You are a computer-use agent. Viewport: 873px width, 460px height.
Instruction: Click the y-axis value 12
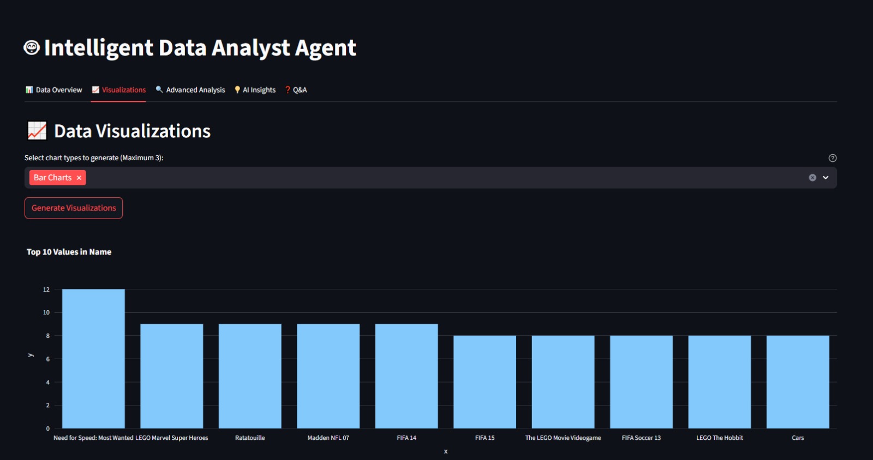tap(46, 289)
